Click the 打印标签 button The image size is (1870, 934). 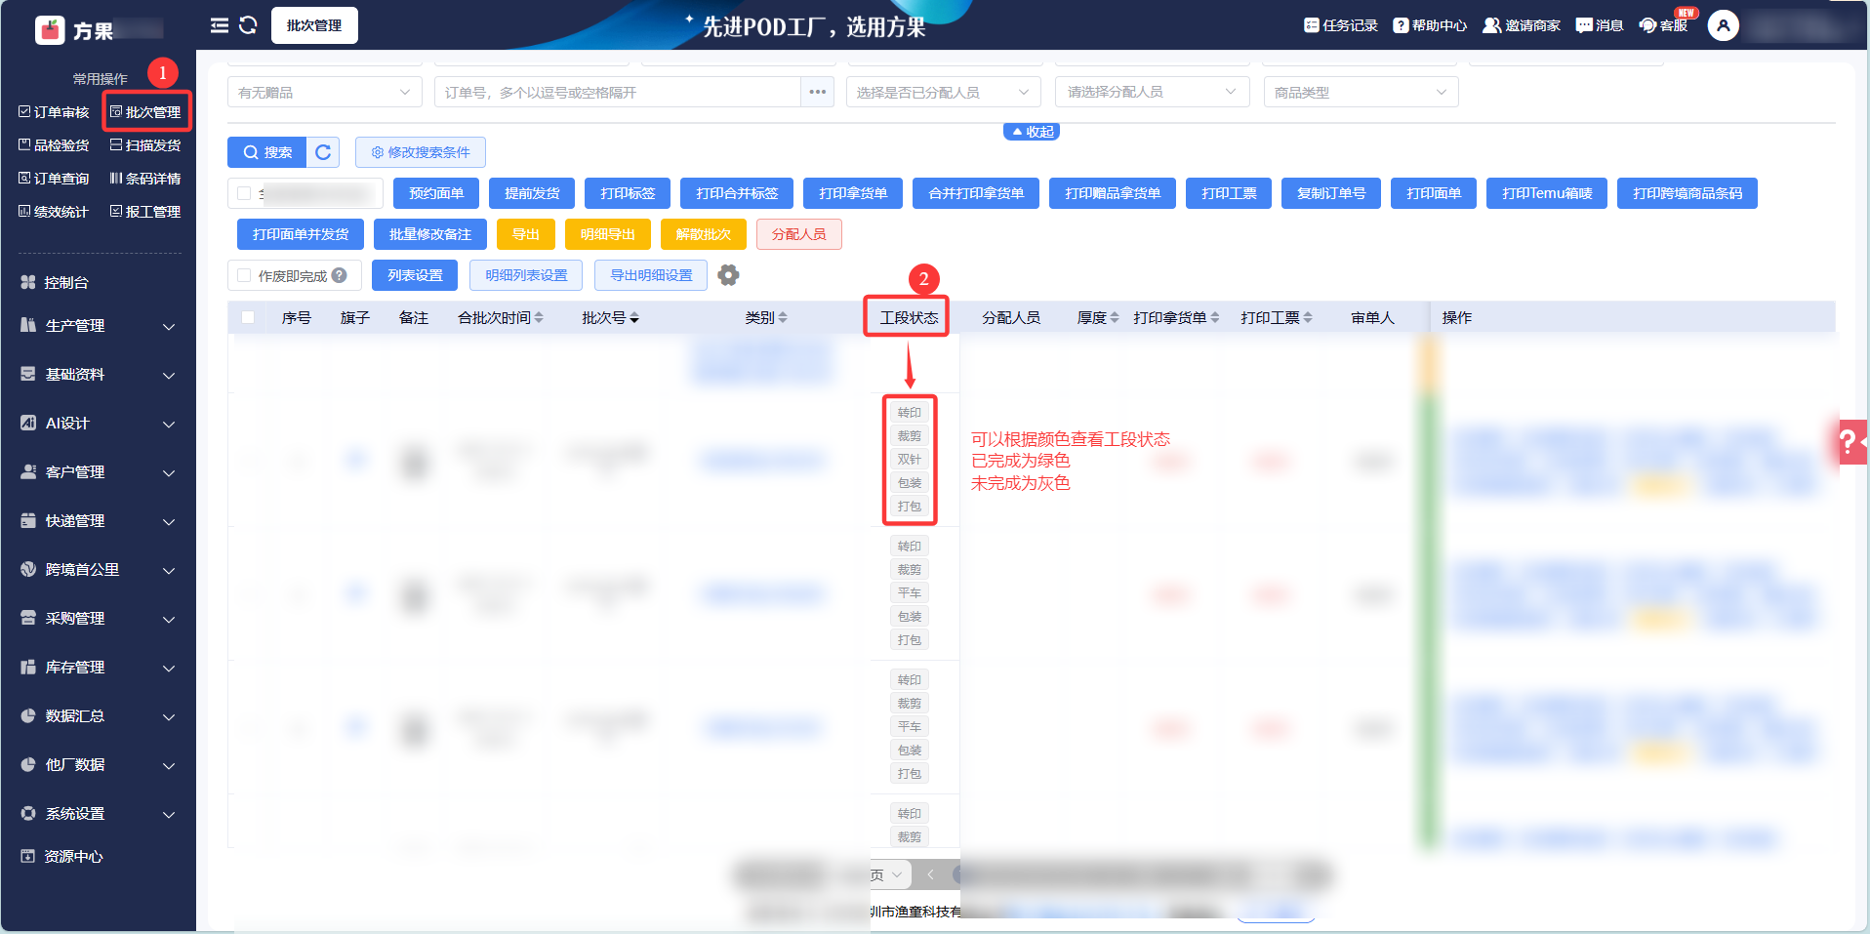pyautogui.click(x=628, y=193)
